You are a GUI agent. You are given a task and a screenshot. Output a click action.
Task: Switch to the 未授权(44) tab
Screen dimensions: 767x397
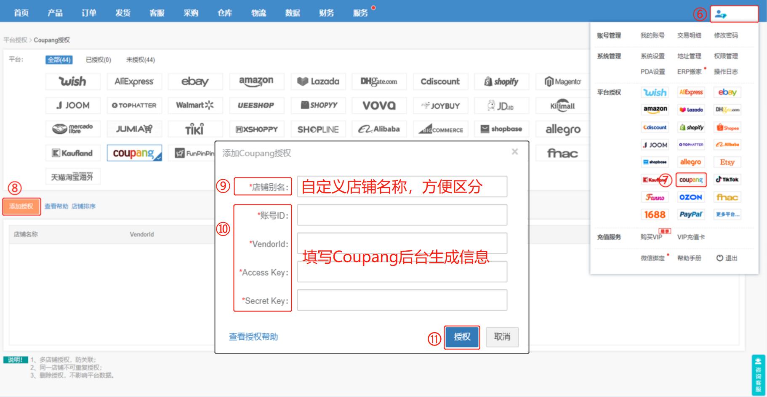(x=140, y=59)
